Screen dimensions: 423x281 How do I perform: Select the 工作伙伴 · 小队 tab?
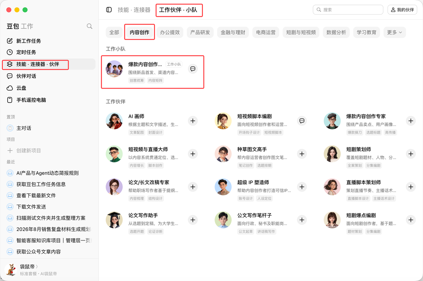(x=178, y=10)
